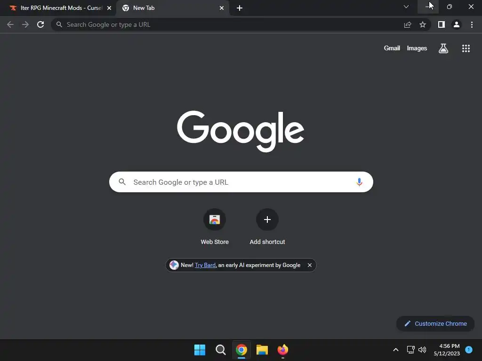Open a new tab with plus button
Image resolution: width=482 pixels, height=361 pixels.
tap(240, 8)
